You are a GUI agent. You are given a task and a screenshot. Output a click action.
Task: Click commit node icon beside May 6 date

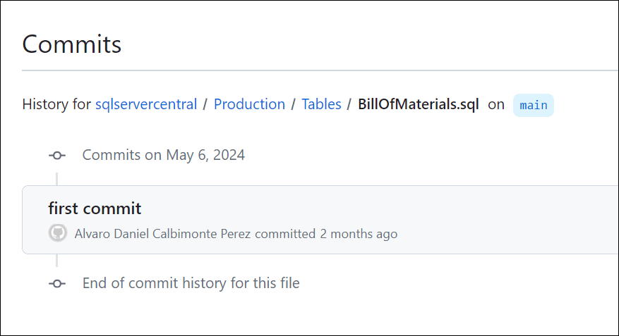pyautogui.click(x=57, y=155)
